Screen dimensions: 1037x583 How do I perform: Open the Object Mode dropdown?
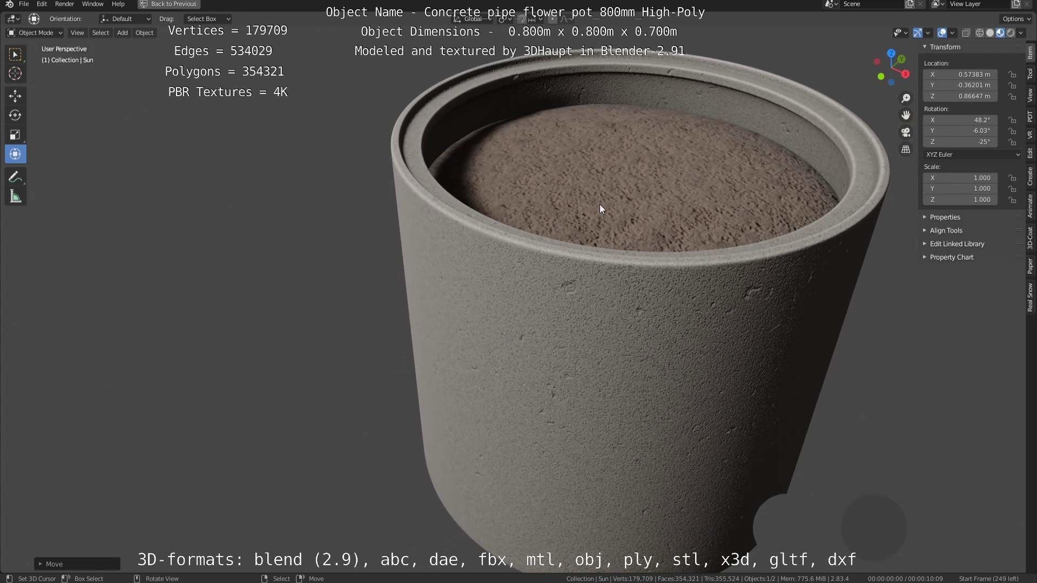(35, 33)
